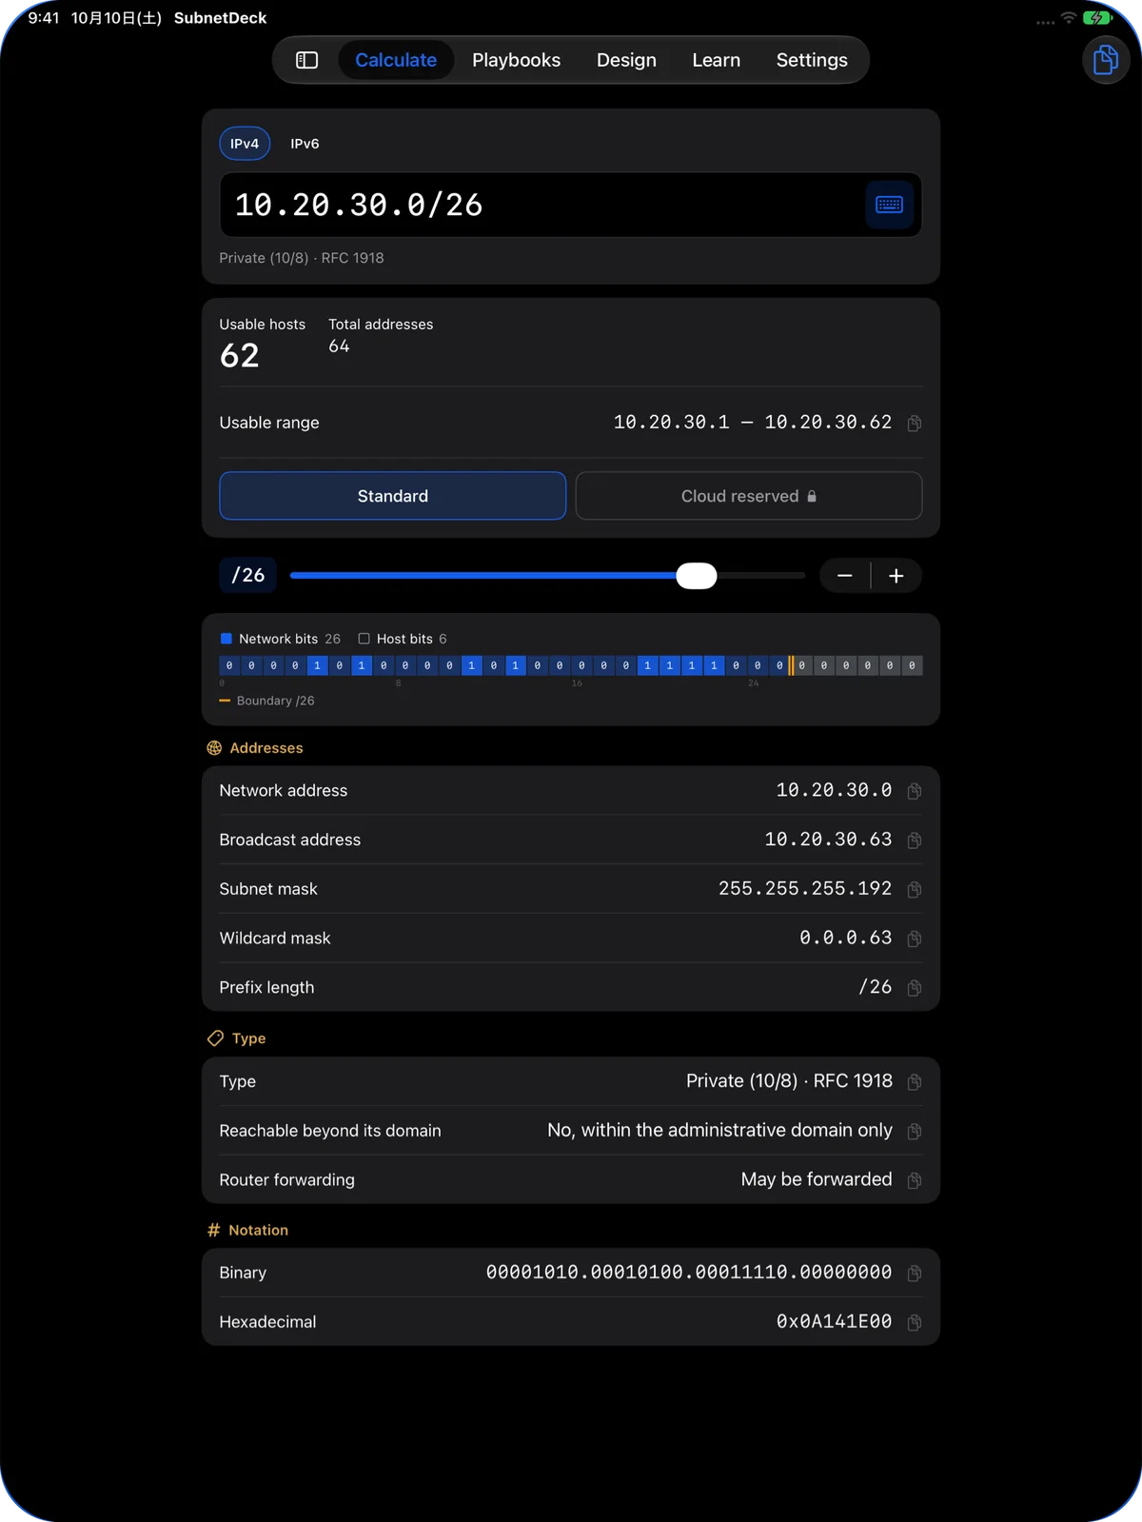Copy the Wildcard mask value
The height and width of the screenshot is (1522, 1142).
pos(914,939)
